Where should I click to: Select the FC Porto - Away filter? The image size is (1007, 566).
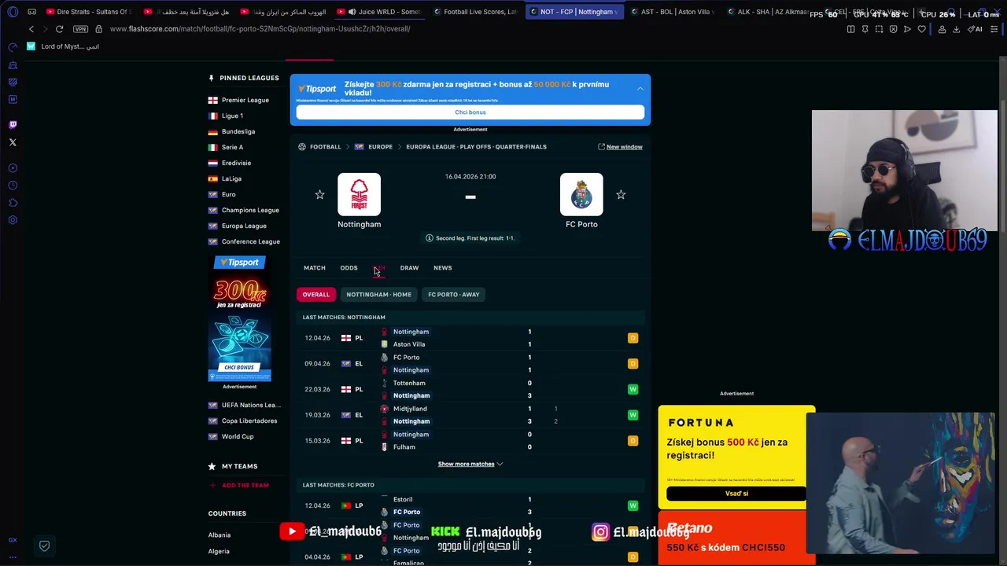pos(453,294)
